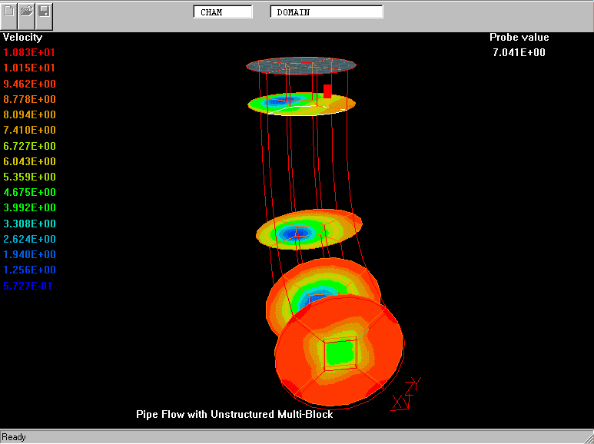Click the minimum legend value 5.727E-01
The width and height of the screenshot is (594, 444).
29,286
